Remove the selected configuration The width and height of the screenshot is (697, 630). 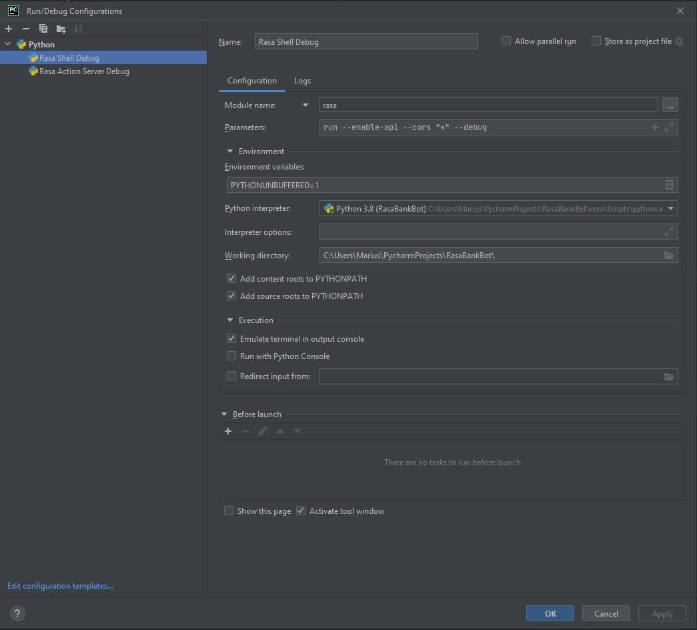(25, 28)
